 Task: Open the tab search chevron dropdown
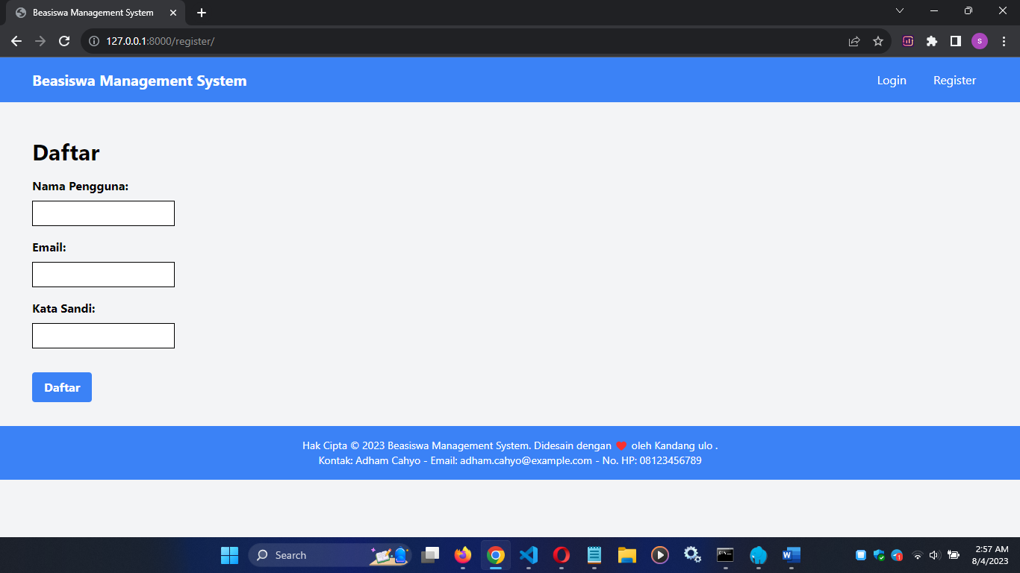(900, 11)
